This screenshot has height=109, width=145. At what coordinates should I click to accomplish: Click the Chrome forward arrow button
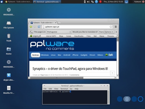tap(35, 27)
